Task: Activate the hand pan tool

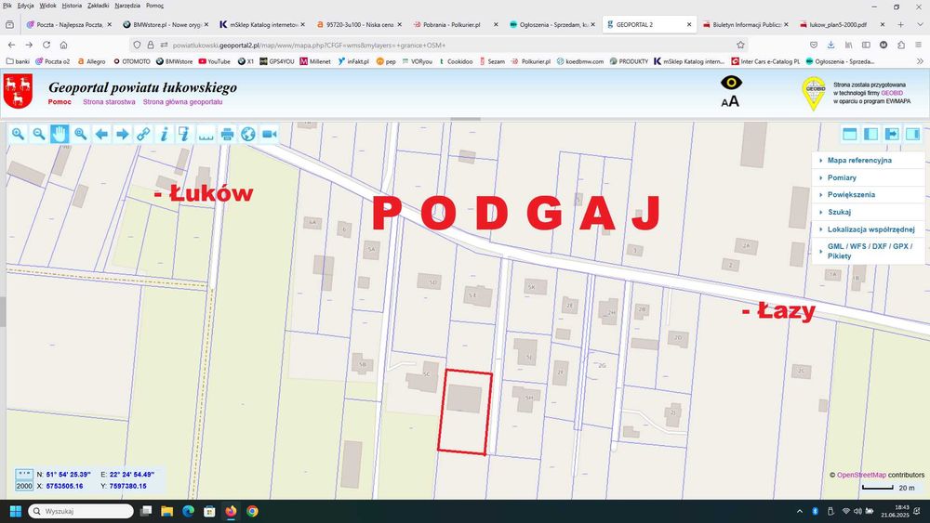Action: (60, 135)
